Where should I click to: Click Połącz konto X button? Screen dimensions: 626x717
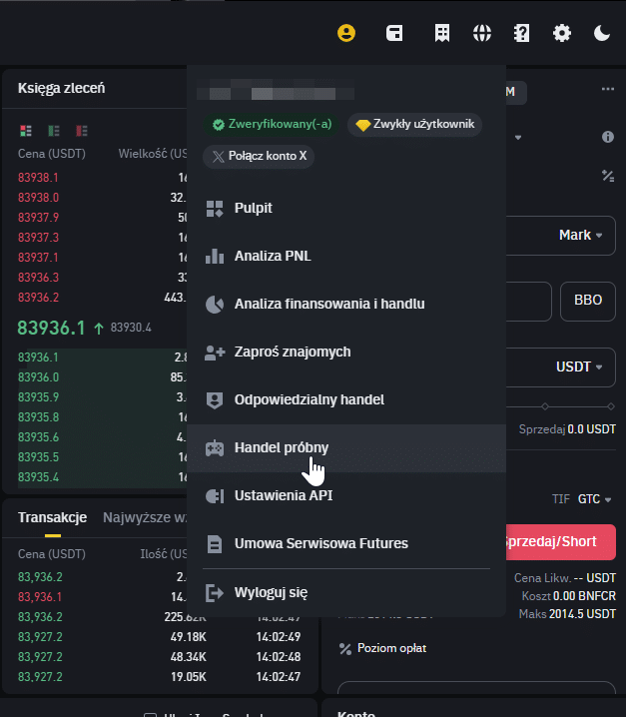coord(259,157)
